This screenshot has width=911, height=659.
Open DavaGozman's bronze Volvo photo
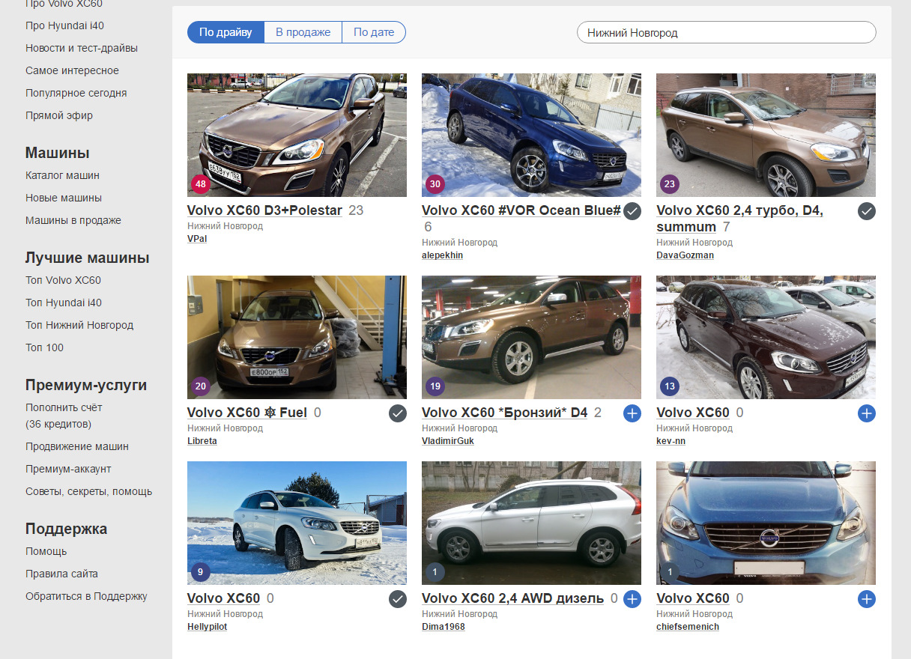click(766, 135)
